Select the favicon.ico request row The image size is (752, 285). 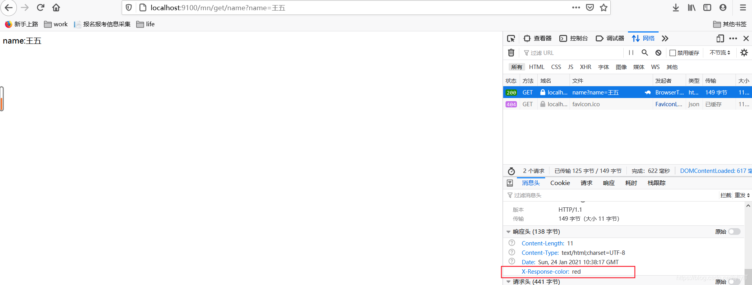(x=627, y=104)
